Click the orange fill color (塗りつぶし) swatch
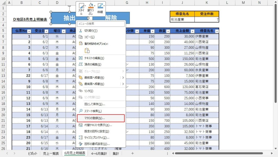This screenshot has height=157, width=278. tap(91, 7)
